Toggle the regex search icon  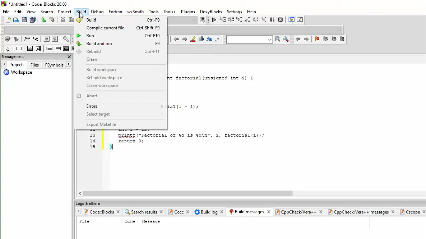(x=218, y=39)
